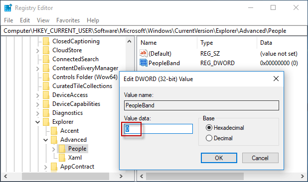Click the Value name field showing PeopleBand
Viewport: 308px width, 182px height.
click(x=201, y=105)
